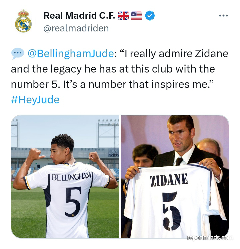Click the tweet text mentioning Zidane's legacy
The width and height of the screenshot is (240, 249).
(120, 69)
